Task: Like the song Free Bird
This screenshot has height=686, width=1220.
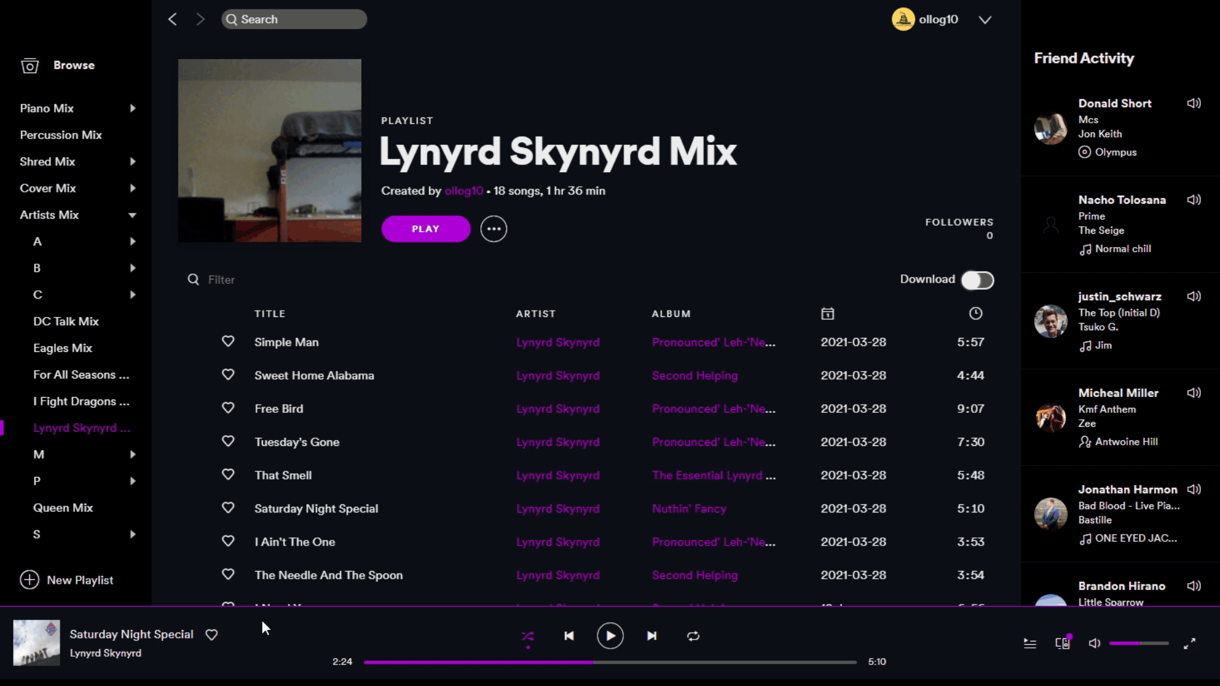Action: coord(228,408)
